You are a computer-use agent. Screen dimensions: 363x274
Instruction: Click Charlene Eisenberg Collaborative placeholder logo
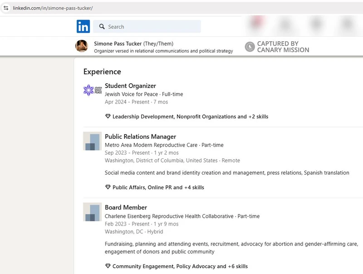(93, 212)
